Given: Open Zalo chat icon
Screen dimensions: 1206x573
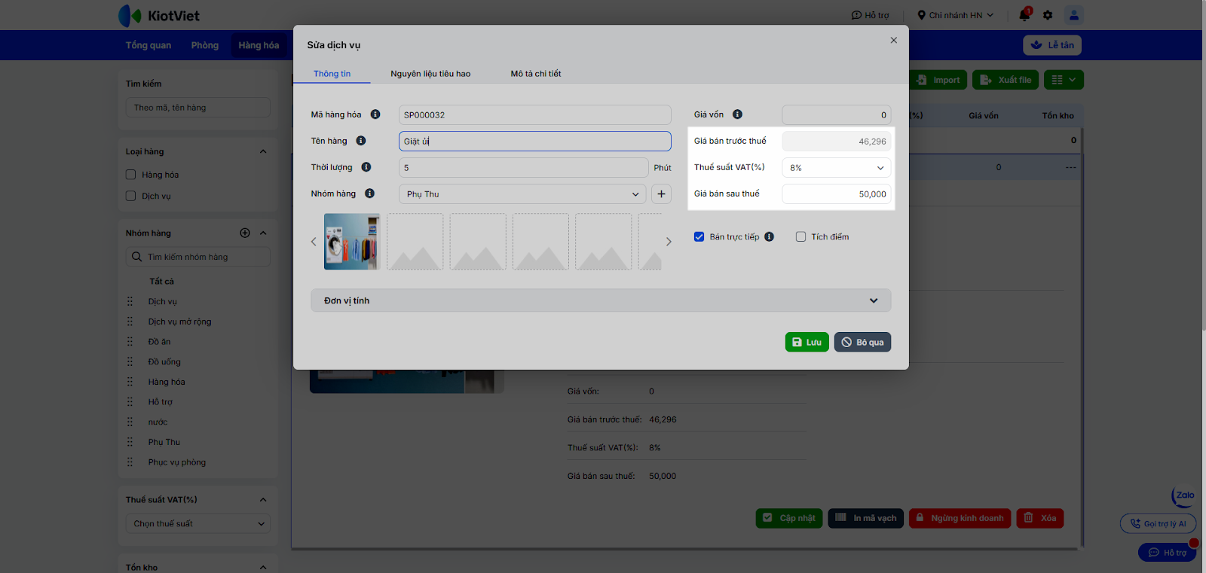Looking at the screenshot, I should pos(1183,496).
